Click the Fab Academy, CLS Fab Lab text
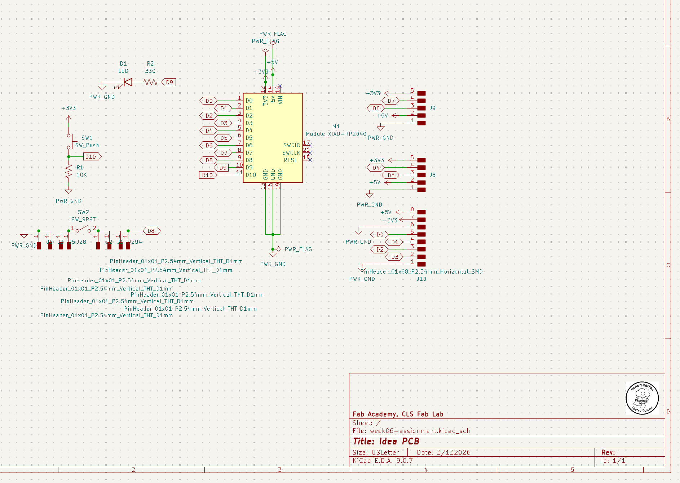Image resolution: width=680 pixels, height=483 pixels. pos(398,414)
